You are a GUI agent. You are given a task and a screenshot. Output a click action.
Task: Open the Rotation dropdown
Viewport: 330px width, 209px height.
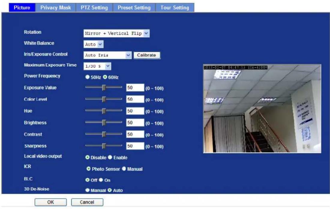[x=116, y=34]
